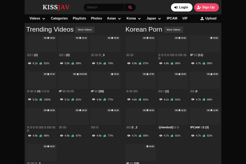246x164 pixels.
Task: Click More Videos next to Trending Videos
Action: point(85,30)
